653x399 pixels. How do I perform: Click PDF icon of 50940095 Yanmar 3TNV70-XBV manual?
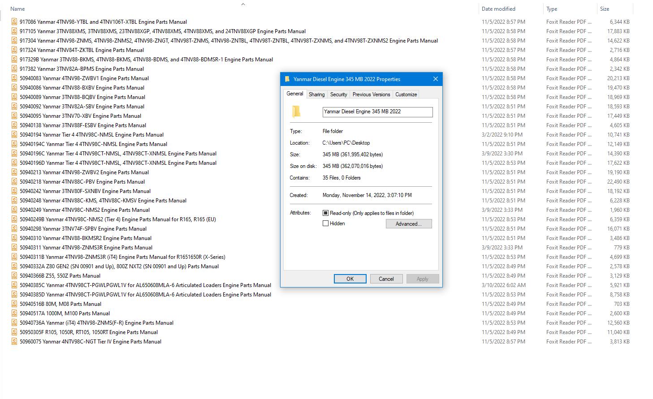(14, 116)
